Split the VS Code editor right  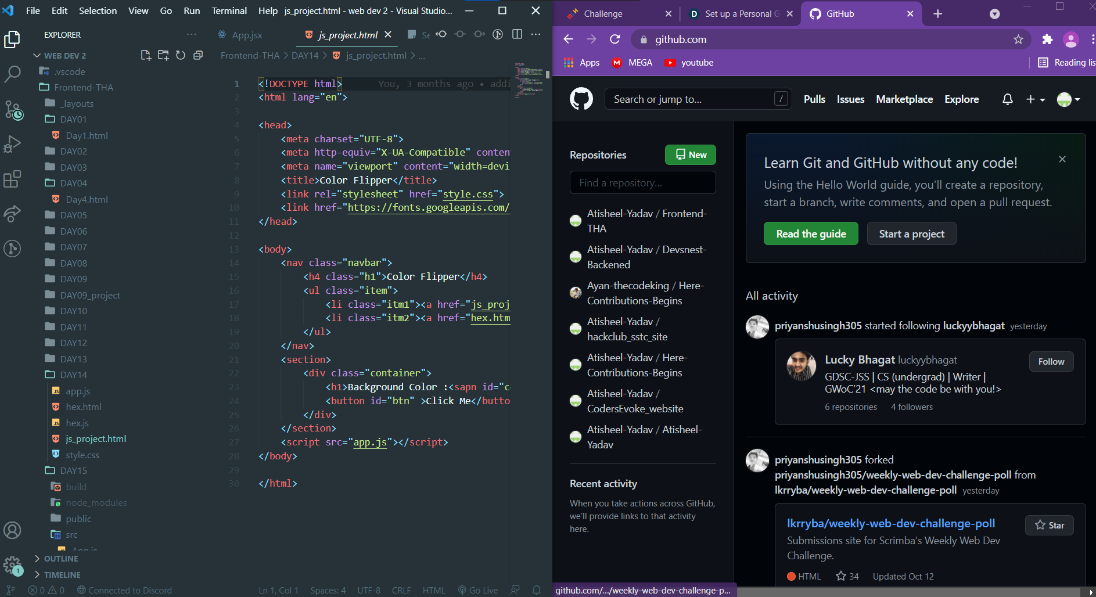pos(517,34)
